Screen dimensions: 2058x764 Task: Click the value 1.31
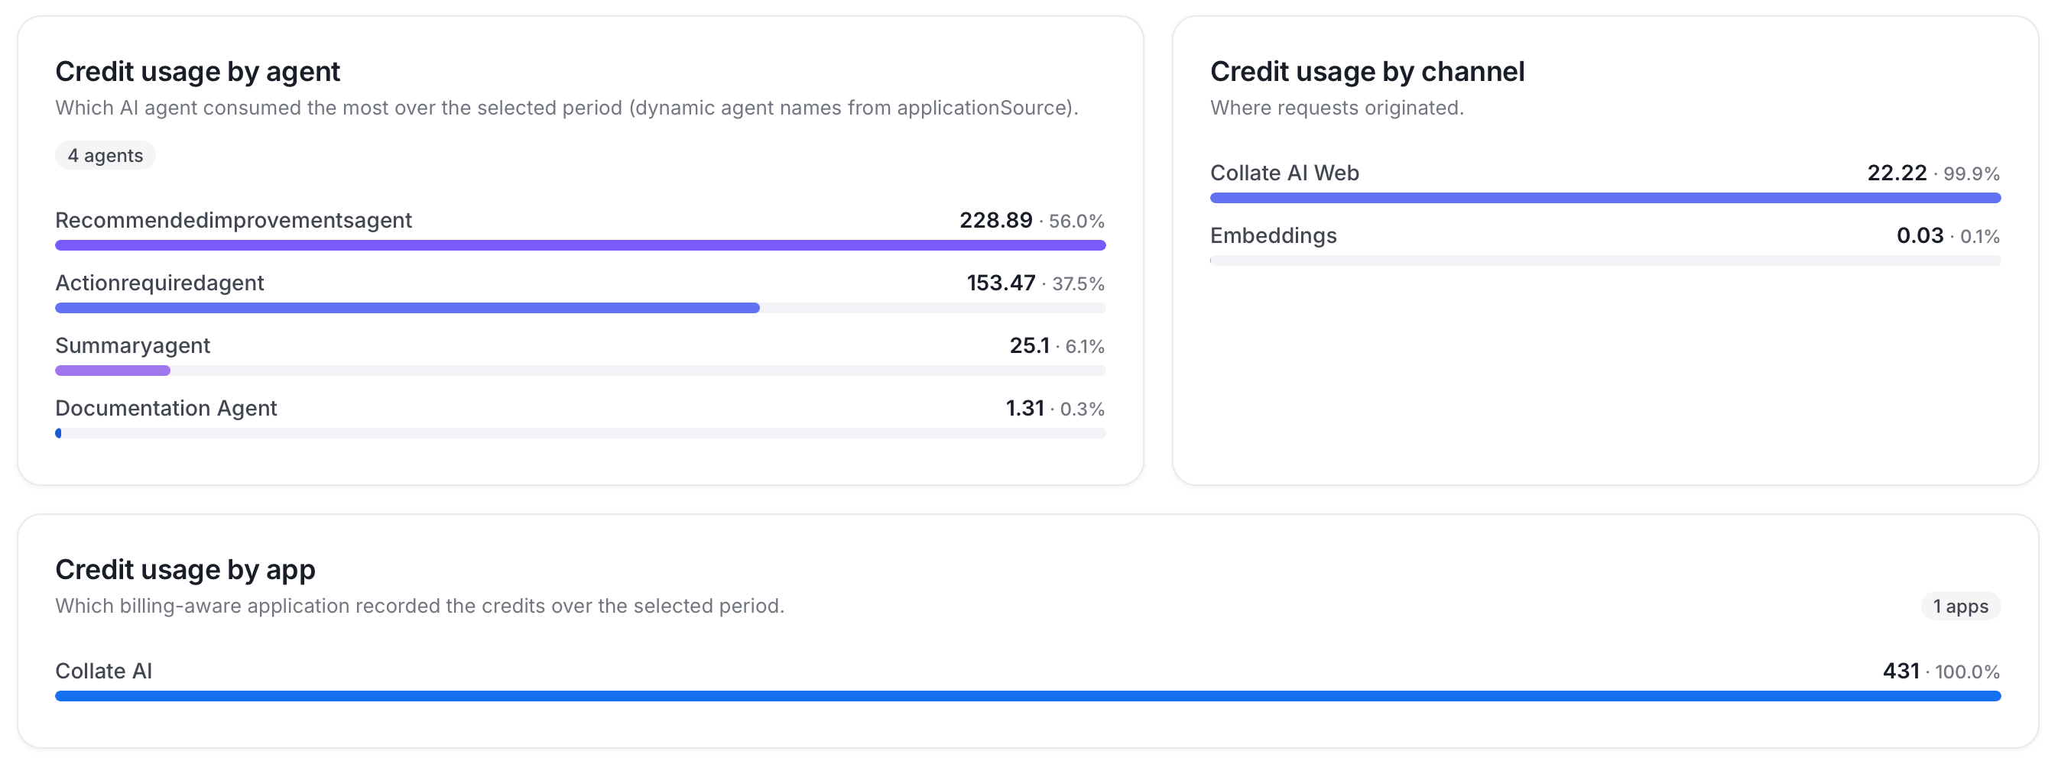1025,409
